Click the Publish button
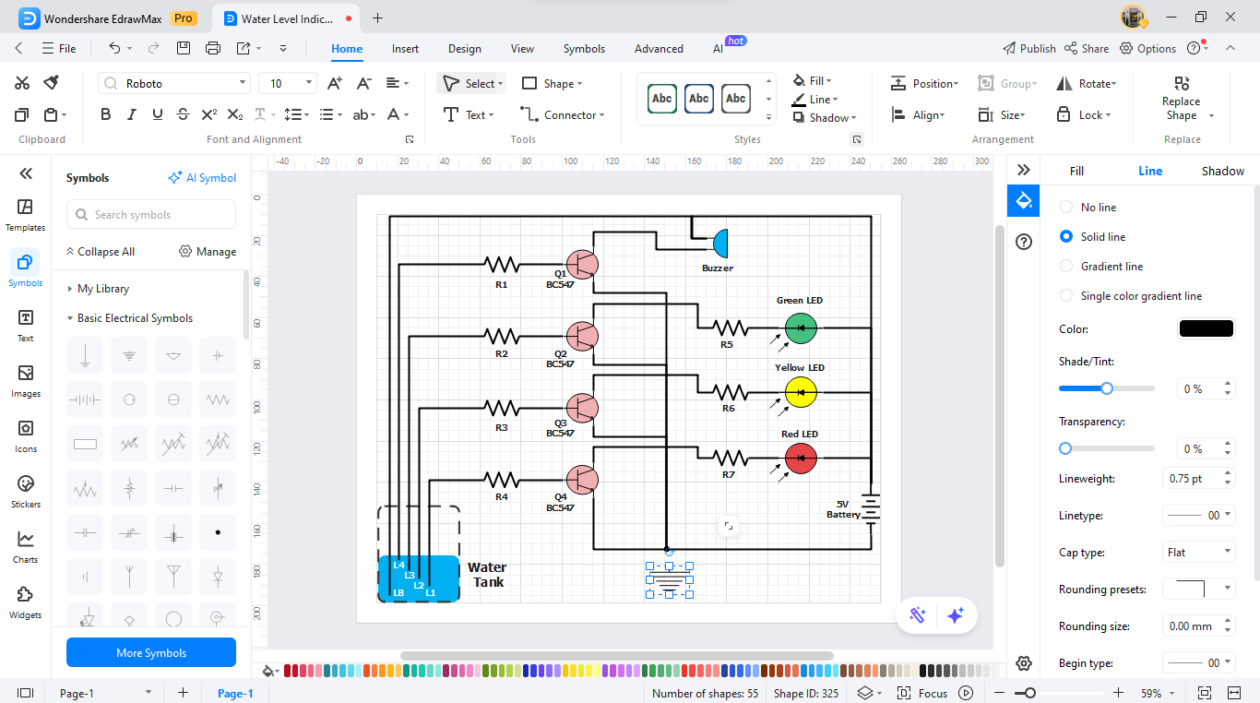Viewport: 1260px width, 703px height. coord(1029,48)
